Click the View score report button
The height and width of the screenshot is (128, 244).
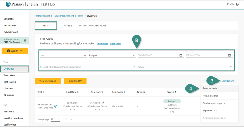click(x=48, y=81)
